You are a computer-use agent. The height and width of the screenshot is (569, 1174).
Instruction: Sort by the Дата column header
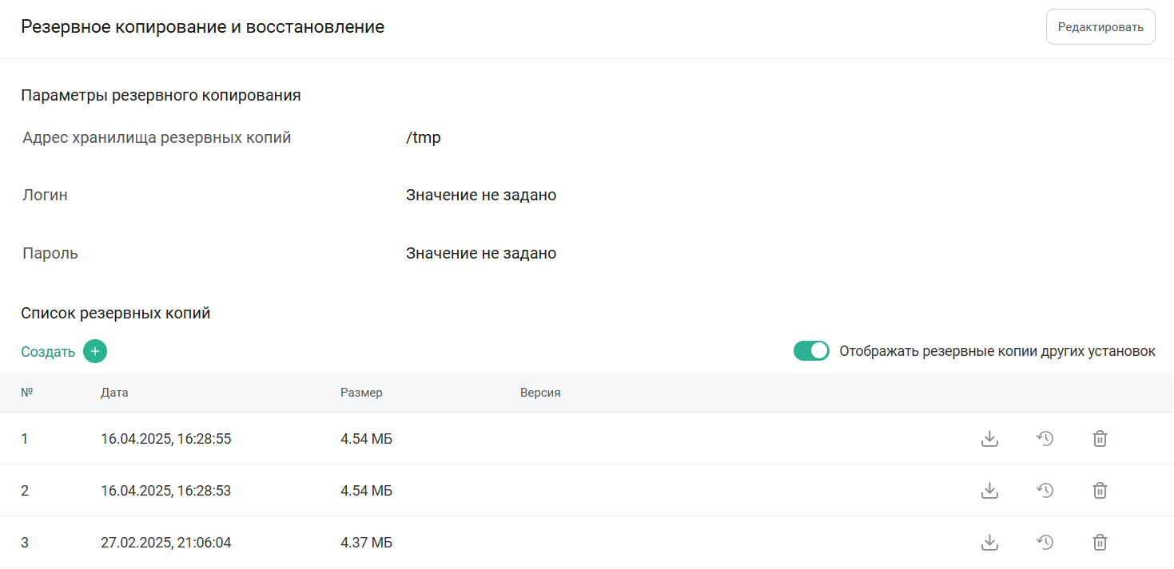click(114, 393)
